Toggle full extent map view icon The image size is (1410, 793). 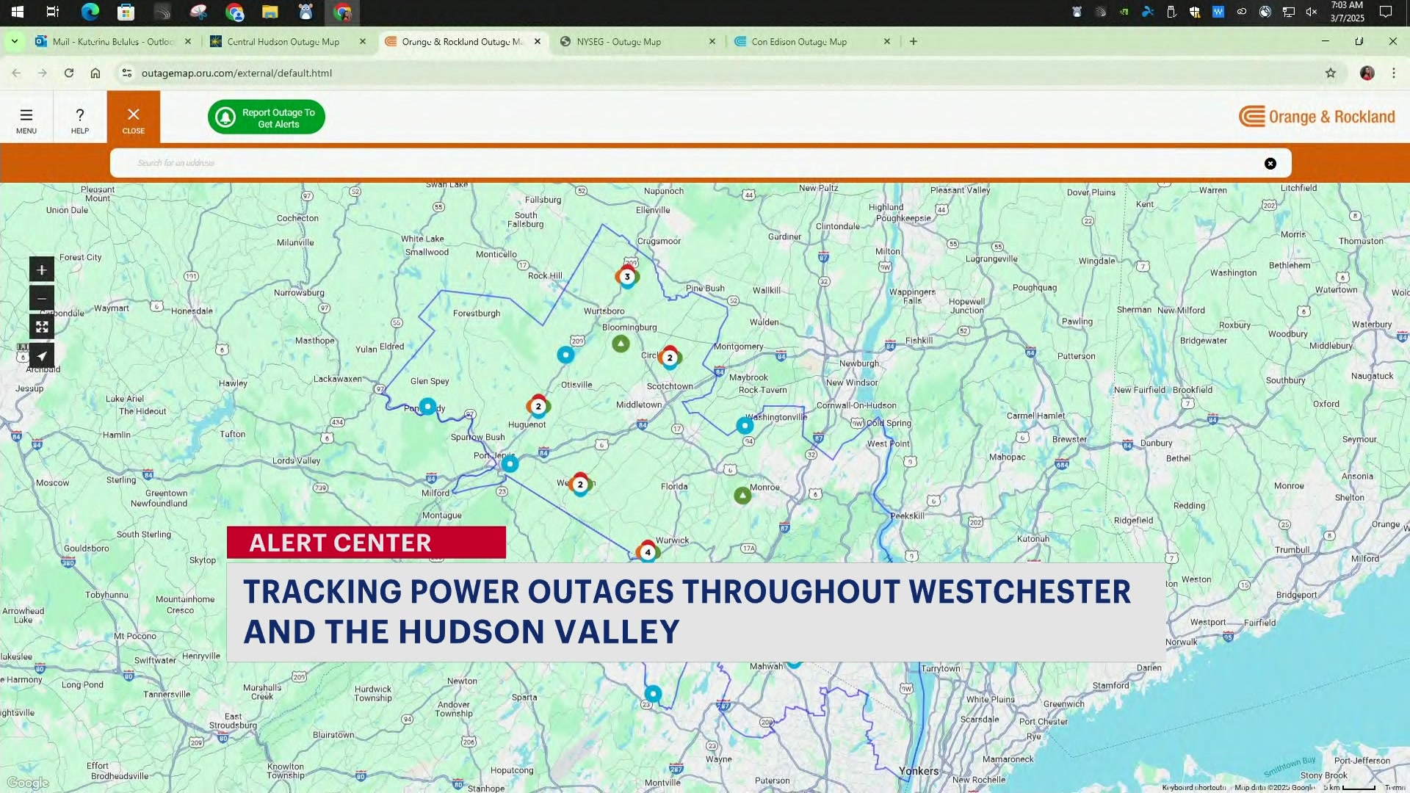[42, 327]
